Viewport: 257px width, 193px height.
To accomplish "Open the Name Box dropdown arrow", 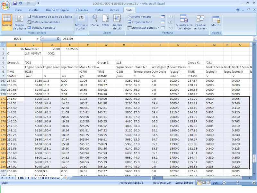I will point(37,39).
